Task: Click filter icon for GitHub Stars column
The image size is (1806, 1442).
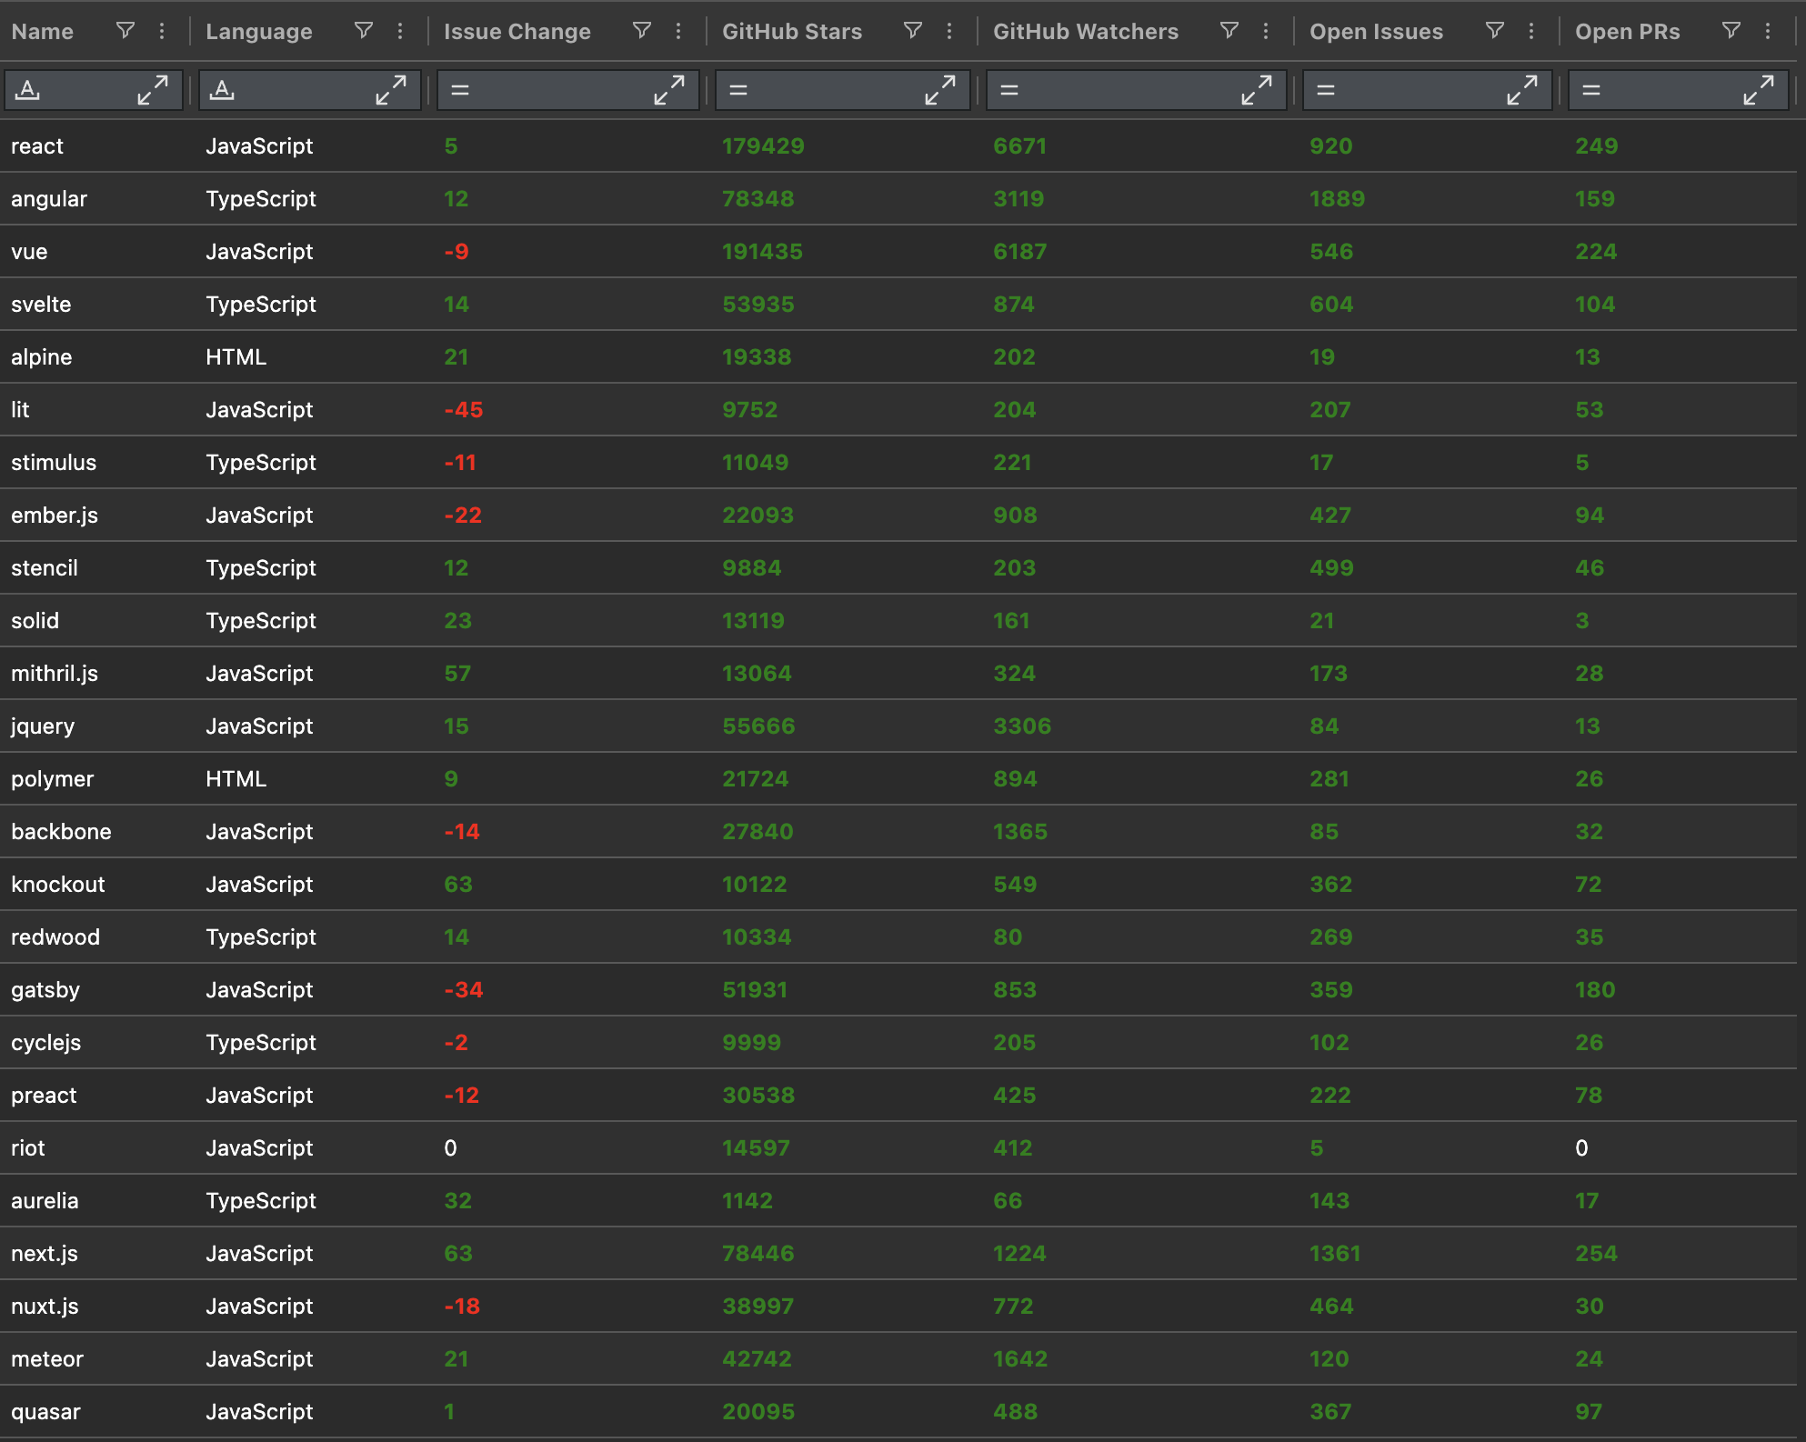Action: [x=913, y=31]
